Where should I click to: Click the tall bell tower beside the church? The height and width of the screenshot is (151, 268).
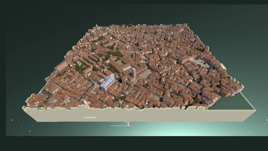134,73
